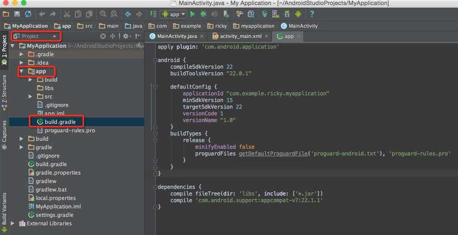This screenshot has height=235, width=458.
Task: Toggle the Structure tool window
Action: (4, 92)
